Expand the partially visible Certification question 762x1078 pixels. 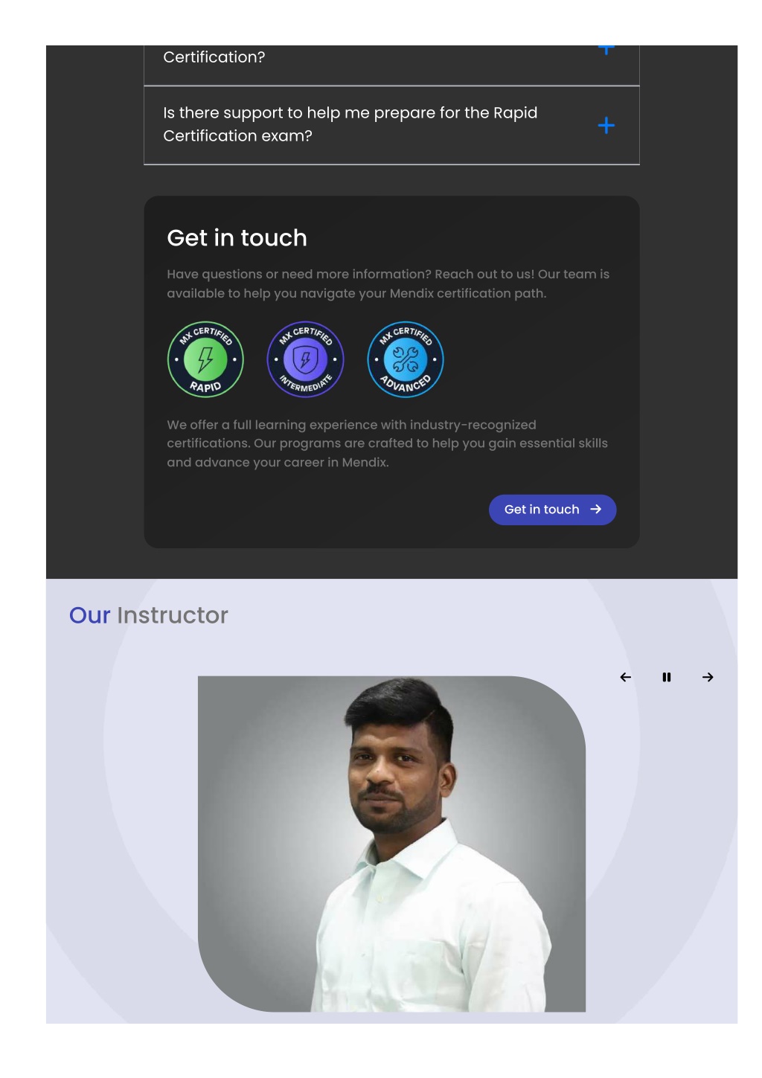pyautogui.click(x=391, y=65)
